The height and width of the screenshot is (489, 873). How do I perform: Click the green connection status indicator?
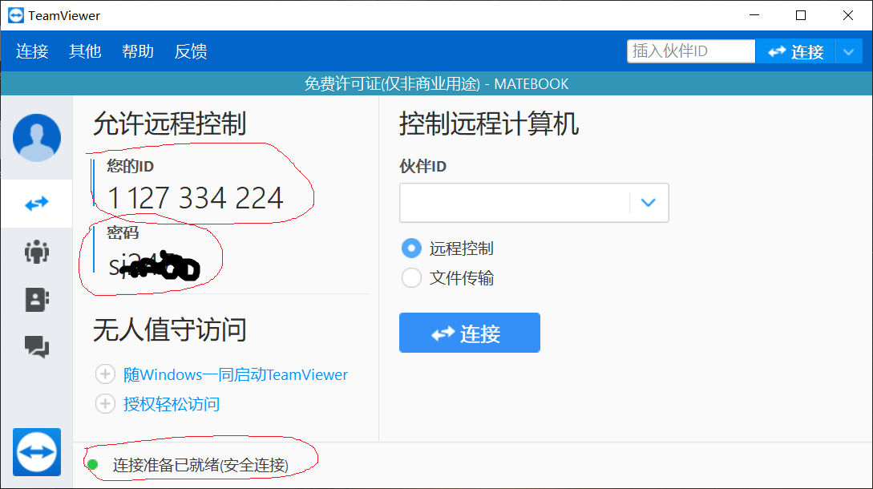[93, 464]
